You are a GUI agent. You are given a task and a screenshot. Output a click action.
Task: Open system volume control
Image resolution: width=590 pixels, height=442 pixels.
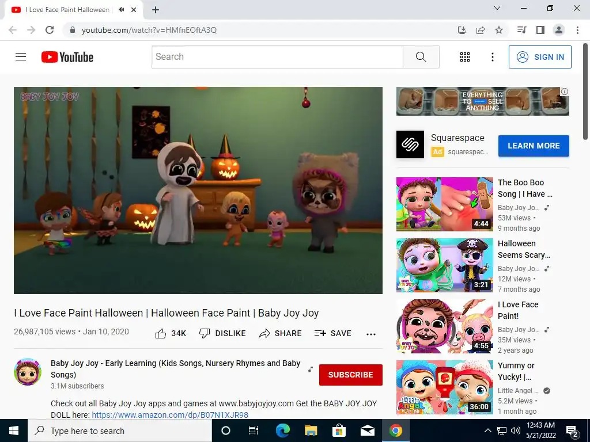pyautogui.click(x=516, y=430)
